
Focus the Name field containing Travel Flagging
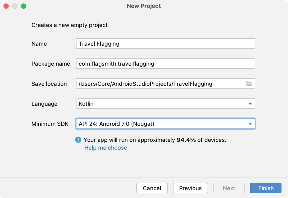click(x=165, y=44)
